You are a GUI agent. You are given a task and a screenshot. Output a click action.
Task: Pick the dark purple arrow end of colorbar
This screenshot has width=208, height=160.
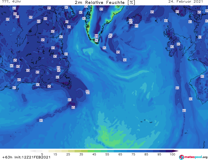pyautogui.click(x=175, y=151)
